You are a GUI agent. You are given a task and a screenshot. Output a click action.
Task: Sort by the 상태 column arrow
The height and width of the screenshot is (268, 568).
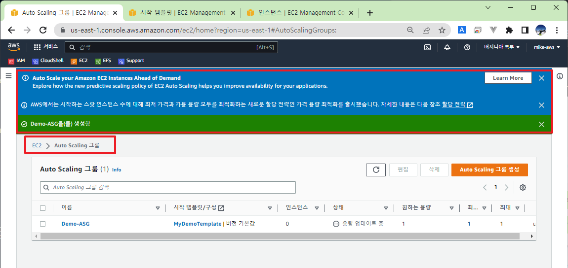(x=387, y=208)
